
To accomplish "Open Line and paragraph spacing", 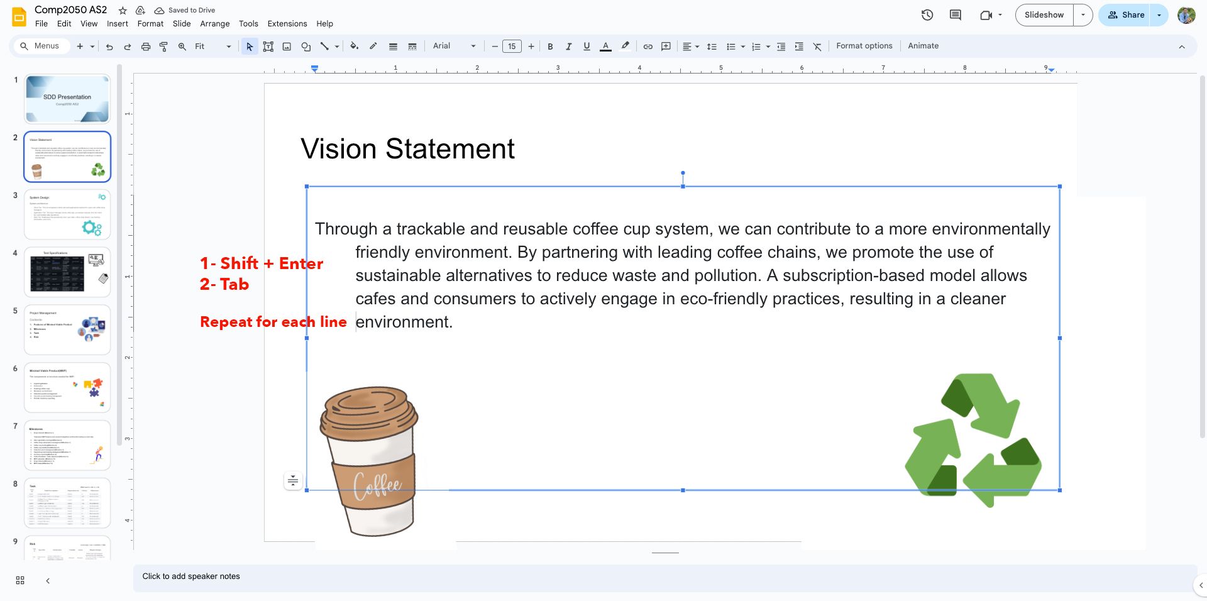I will point(712,47).
